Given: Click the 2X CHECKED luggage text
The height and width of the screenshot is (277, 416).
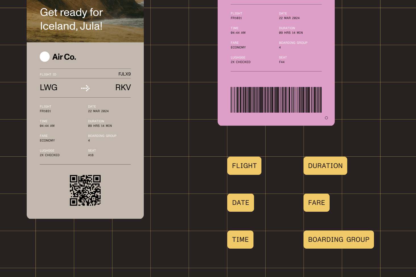Looking at the screenshot, I should [x=50, y=155].
